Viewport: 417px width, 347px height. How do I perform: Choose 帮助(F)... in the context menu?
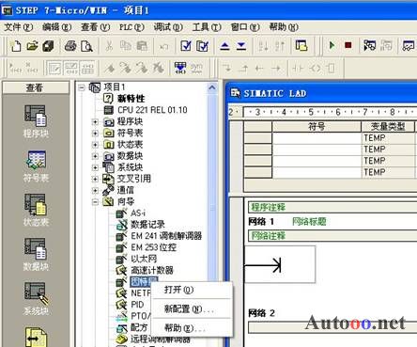click(x=192, y=328)
